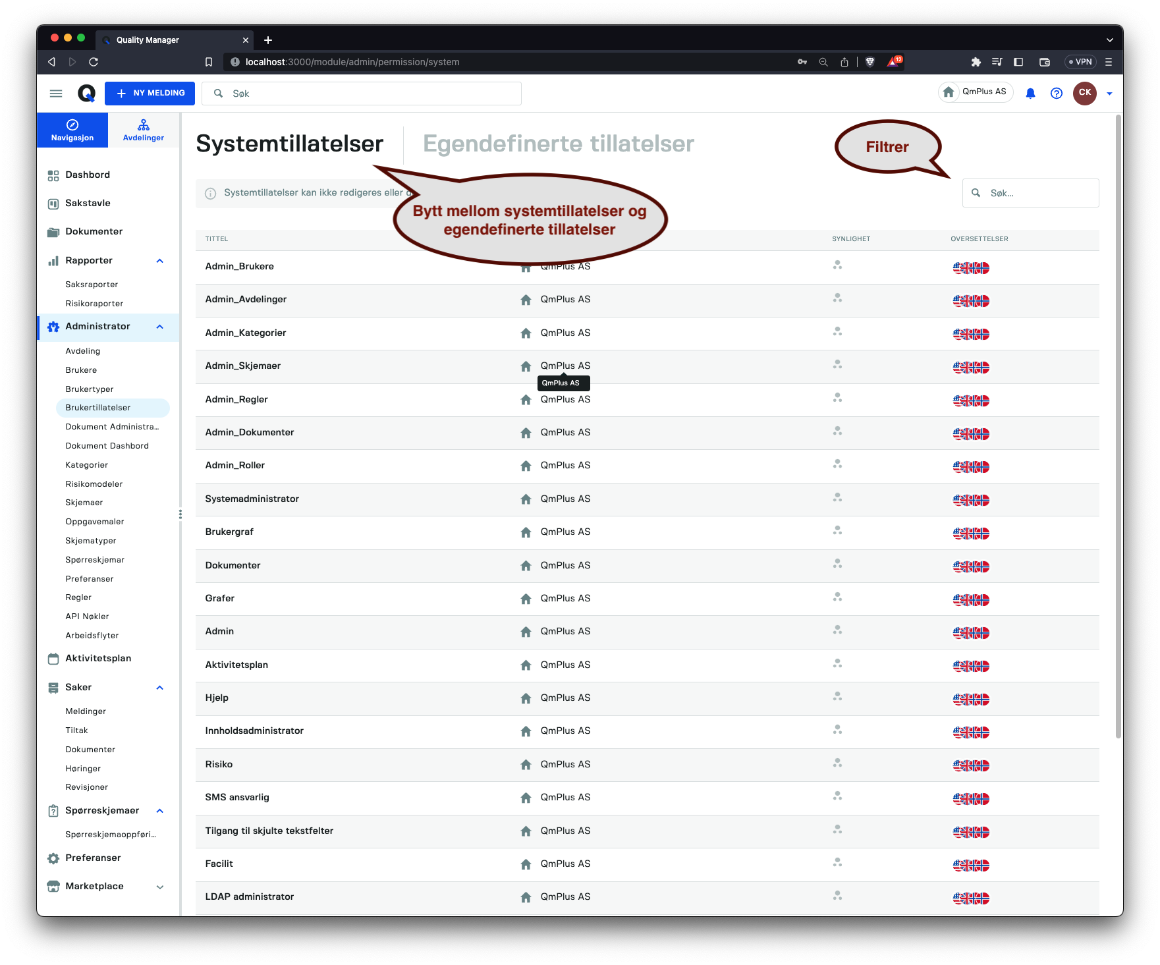Click visibility icon on Admin_Regler row

(x=837, y=399)
